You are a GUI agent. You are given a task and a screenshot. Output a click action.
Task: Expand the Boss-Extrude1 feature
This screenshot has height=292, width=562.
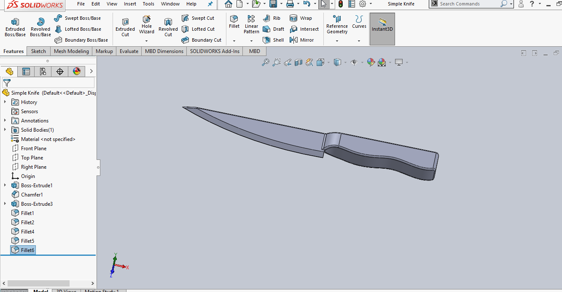tap(5, 185)
